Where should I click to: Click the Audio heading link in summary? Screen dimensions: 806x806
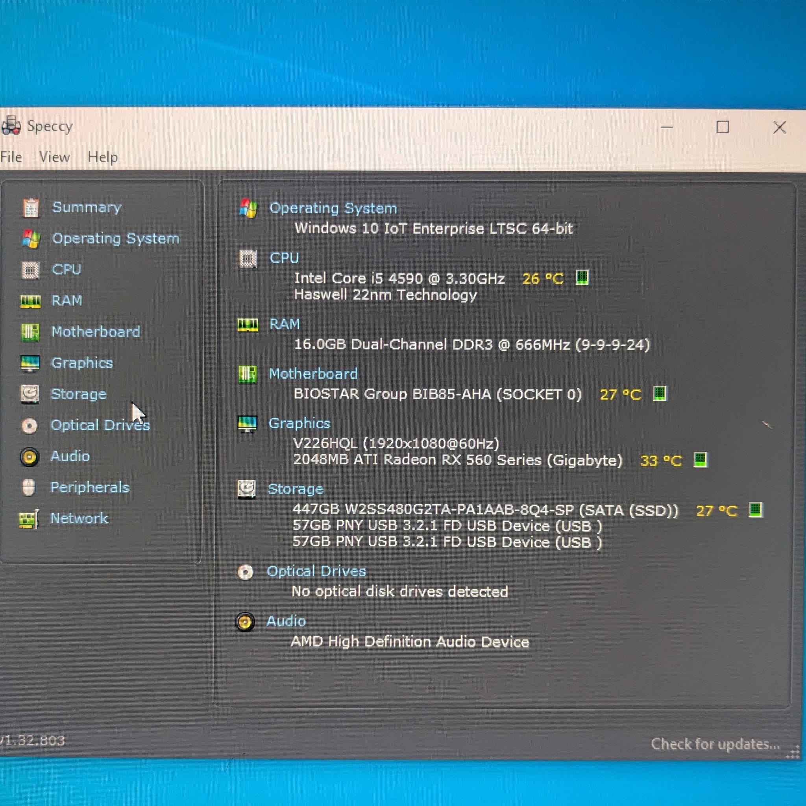pos(286,621)
